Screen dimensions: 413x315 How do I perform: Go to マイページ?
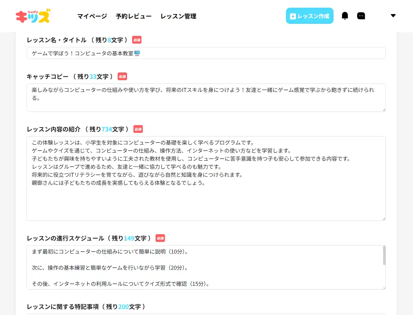[92, 16]
